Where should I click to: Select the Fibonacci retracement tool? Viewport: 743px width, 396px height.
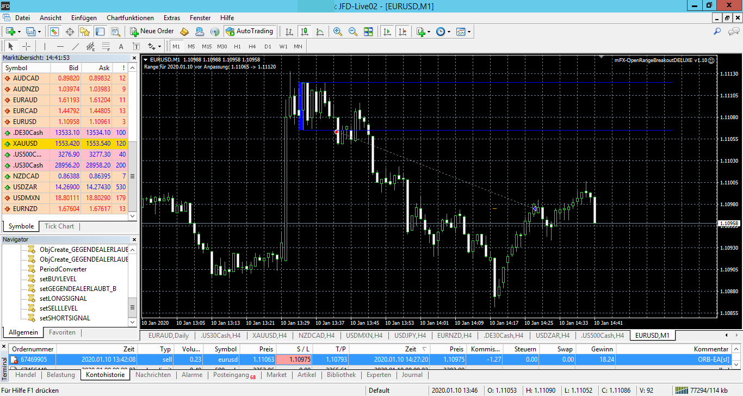coord(106,46)
